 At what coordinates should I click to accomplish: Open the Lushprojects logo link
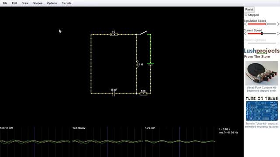(262, 51)
